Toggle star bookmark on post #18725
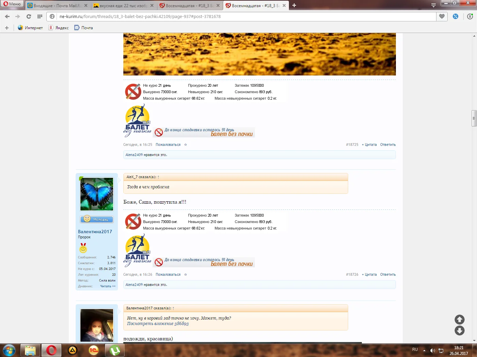Image resolution: width=477 pixels, height=357 pixels. coord(186,144)
